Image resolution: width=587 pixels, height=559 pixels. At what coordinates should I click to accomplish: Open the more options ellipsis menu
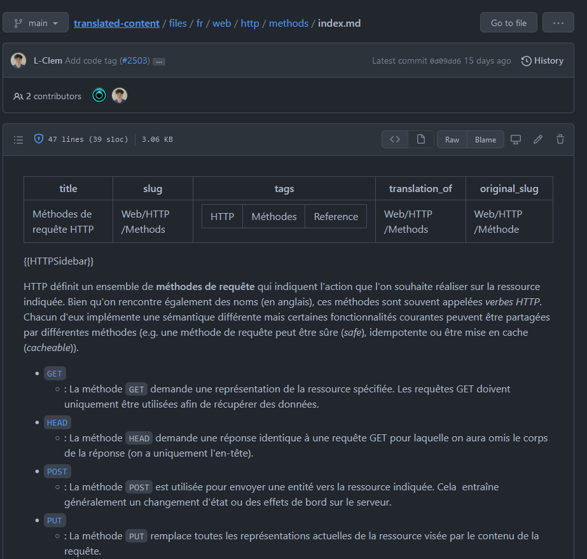(558, 23)
